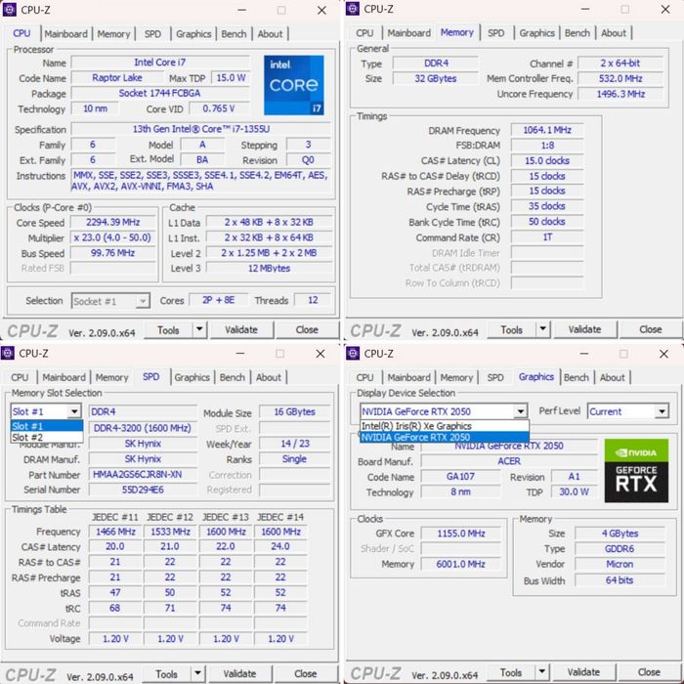Viewport: 684px width, 684px height.
Task: Click DRAM Frequency value 1064.1 MHz
Action: 547,130
